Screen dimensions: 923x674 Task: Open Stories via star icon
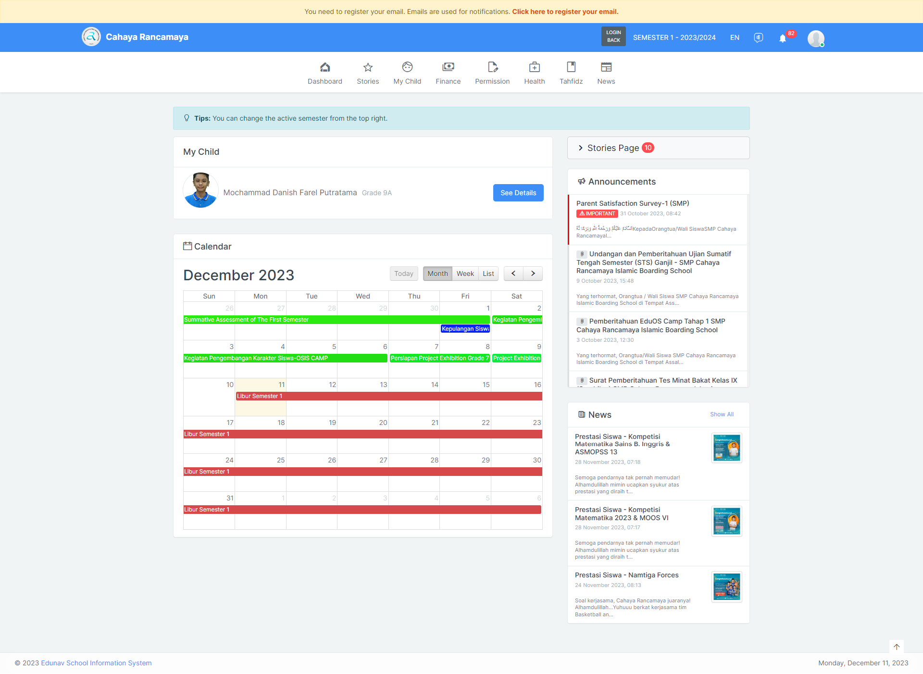point(368,67)
